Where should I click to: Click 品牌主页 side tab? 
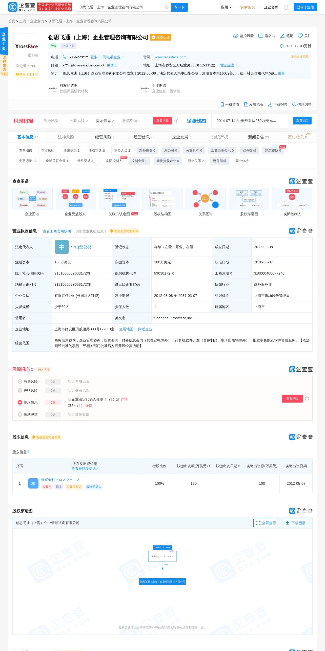click(4, 65)
